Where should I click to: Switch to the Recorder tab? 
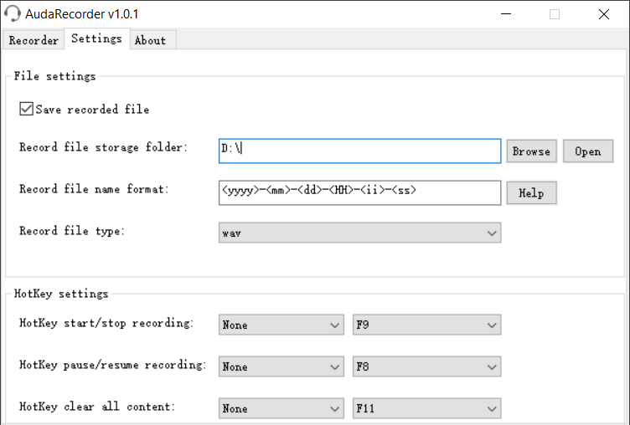(34, 40)
